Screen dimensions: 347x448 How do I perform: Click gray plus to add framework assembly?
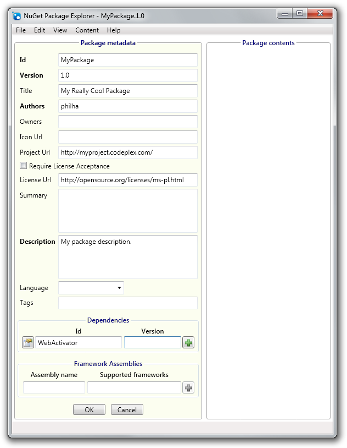click(x=188, y=387)
